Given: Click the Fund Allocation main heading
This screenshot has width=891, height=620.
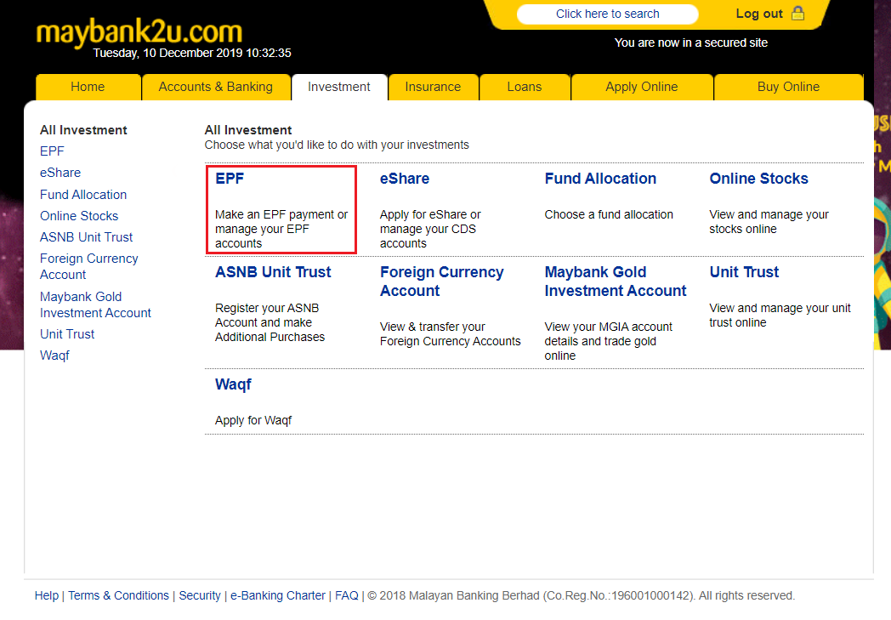Looking at the screenshot, I should [600, 179].
